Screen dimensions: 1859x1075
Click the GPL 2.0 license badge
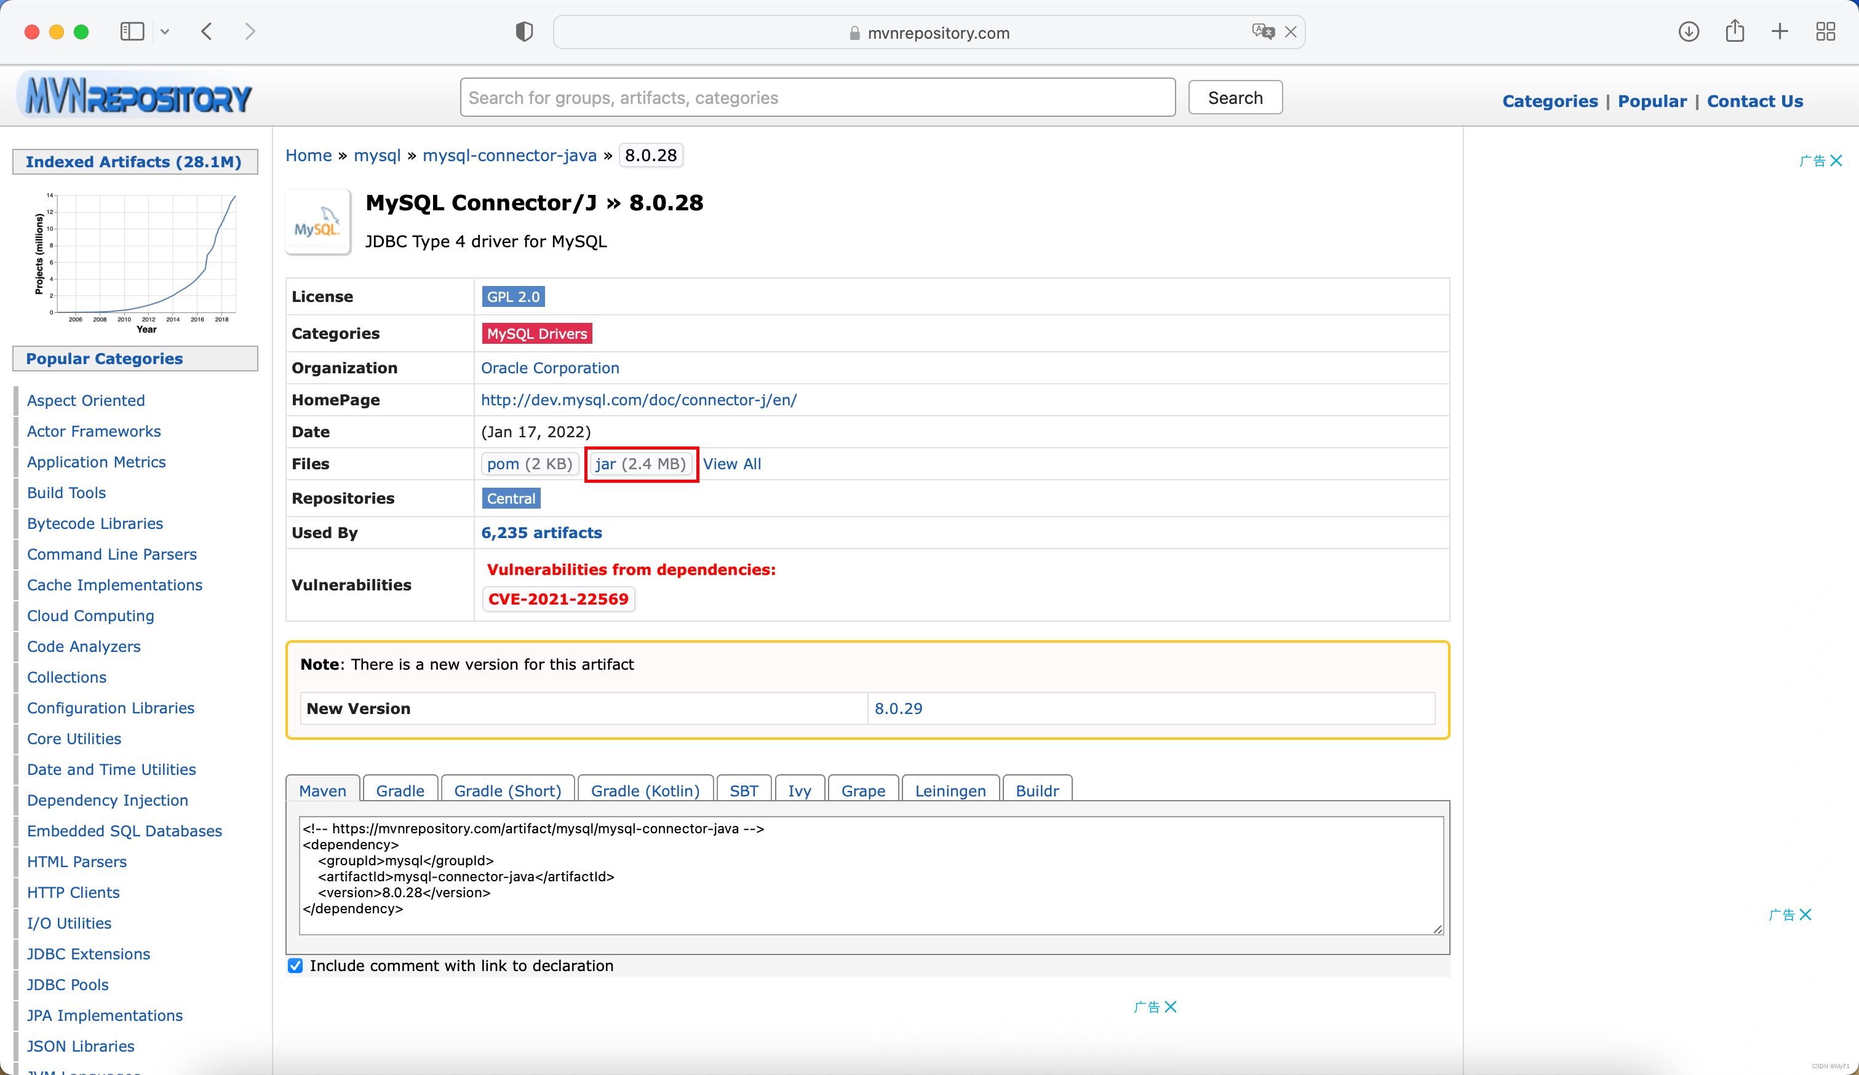tap(514, 296)
